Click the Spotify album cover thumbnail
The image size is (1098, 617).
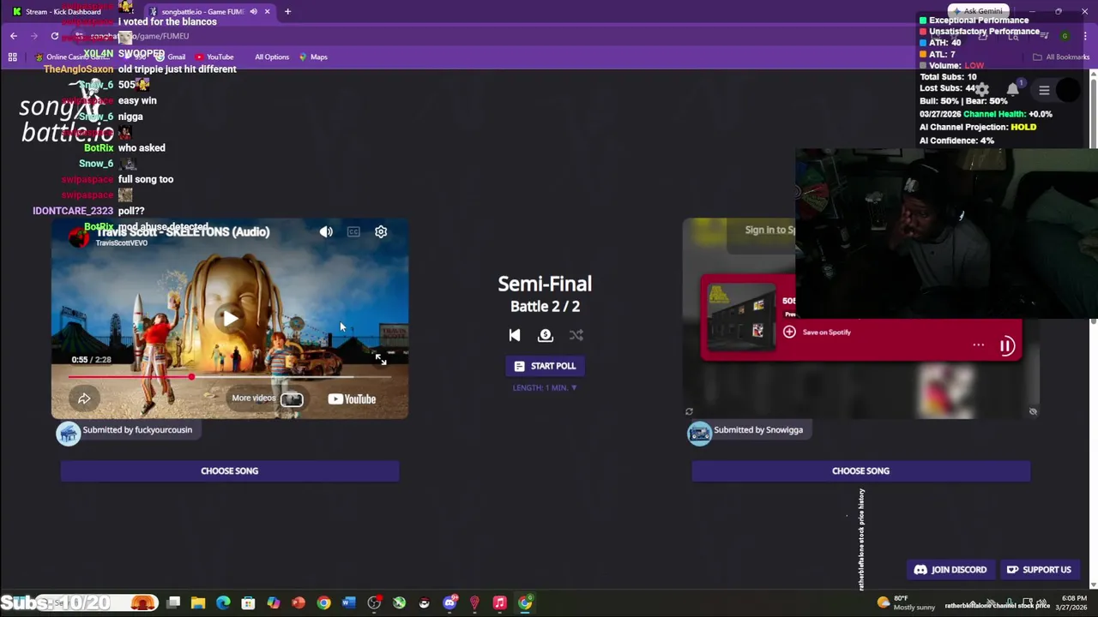coord(740,315)
